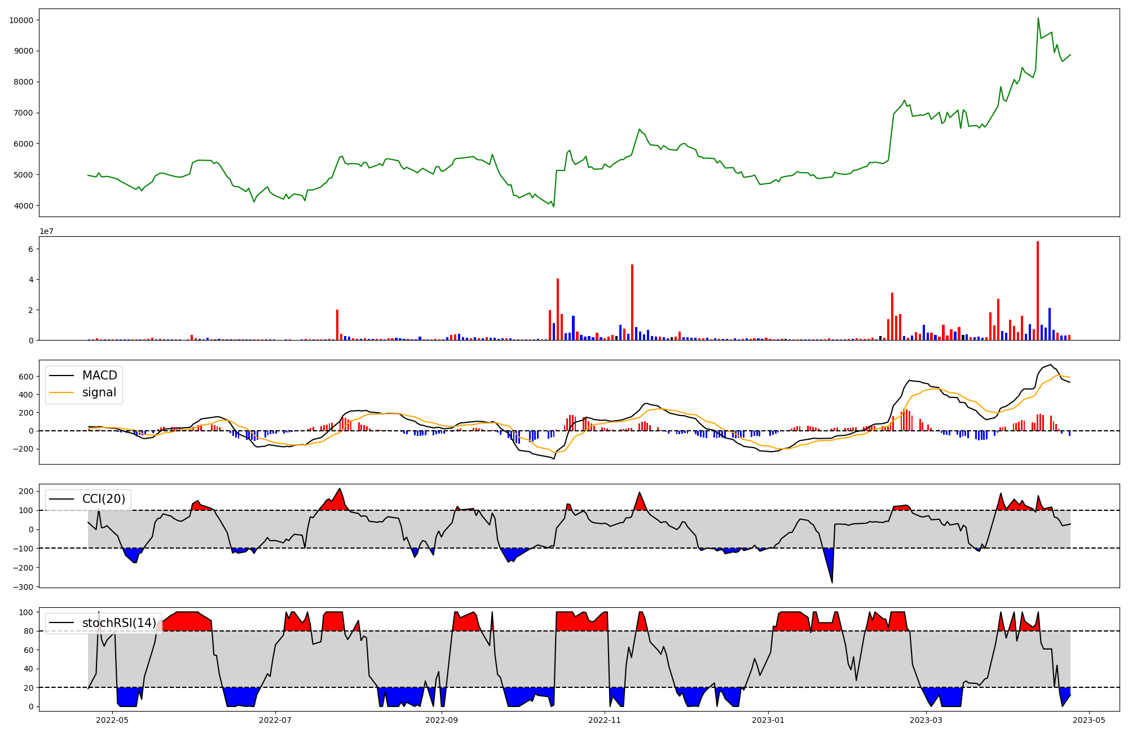Click the 2023-01 x-axis date label
Viewport: 1128px width, 733px height.
tap(768, 720)
